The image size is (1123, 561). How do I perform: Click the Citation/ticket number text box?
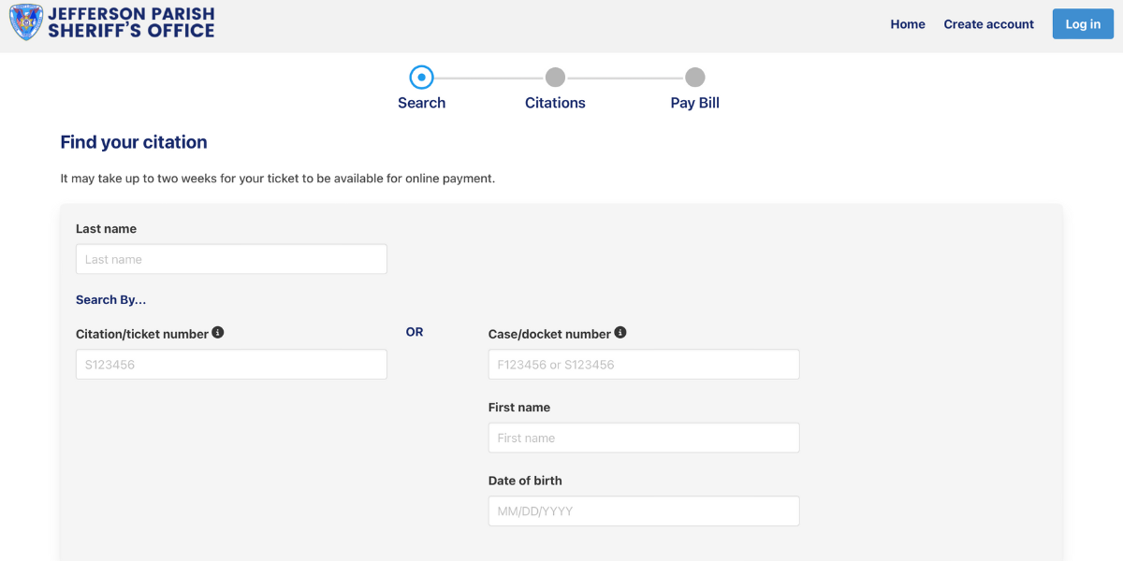point(231,364)
